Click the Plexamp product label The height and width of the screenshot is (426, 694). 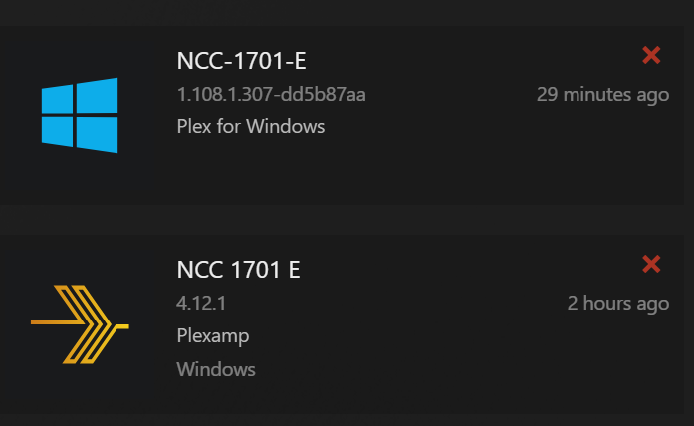tap(213, 335)
